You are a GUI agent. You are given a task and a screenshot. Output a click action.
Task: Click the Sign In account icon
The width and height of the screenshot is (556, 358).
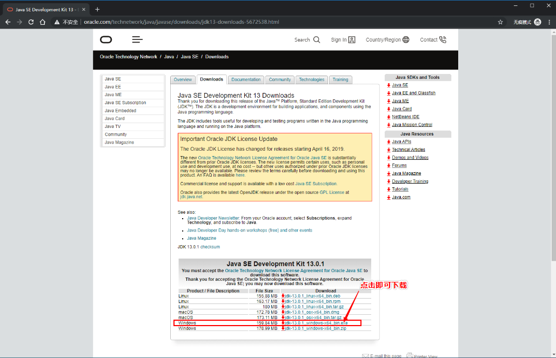pos(351,39)
